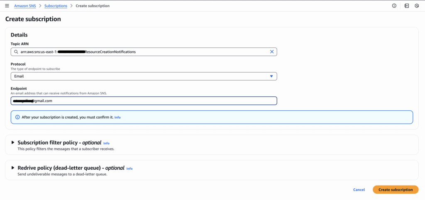Go to Amazon SNS breadcrumb
The height and width of the screenshot is (200, 425).
[x=25, y=6]
